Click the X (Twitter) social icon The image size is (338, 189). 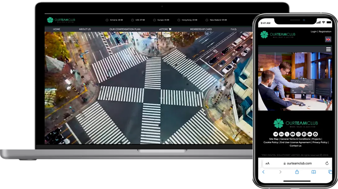287,134
